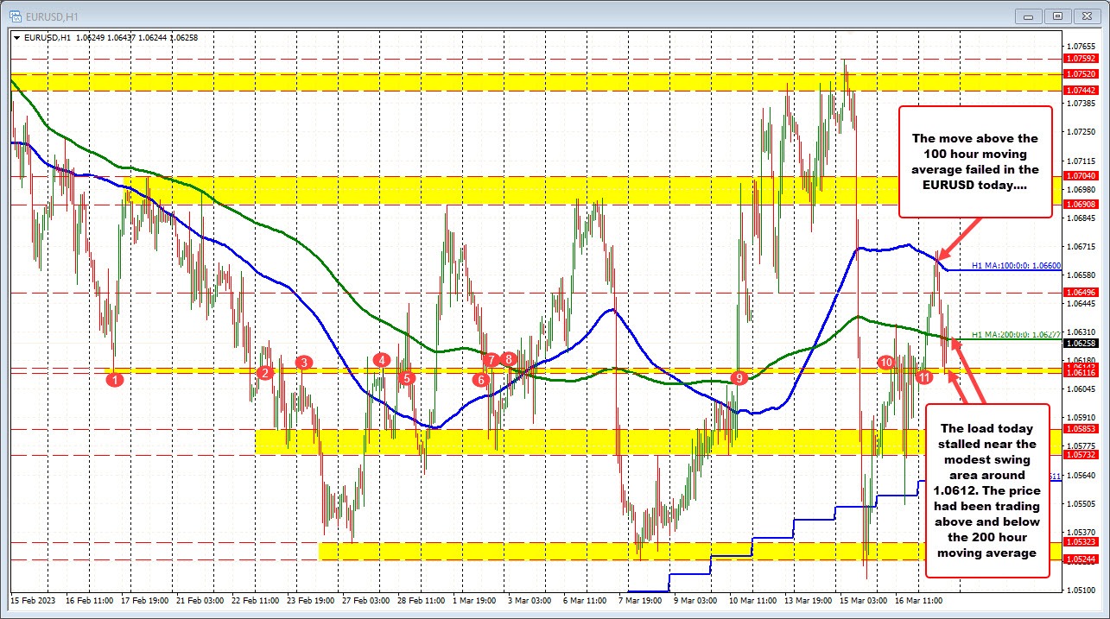This screenshot has height=619, width=1110.
Task: Click the 9 Mar 03:00 time axis label
Action: pos(696,599)
